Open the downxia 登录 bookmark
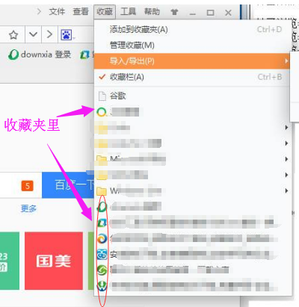299x307 pixels. coord(40,55)
